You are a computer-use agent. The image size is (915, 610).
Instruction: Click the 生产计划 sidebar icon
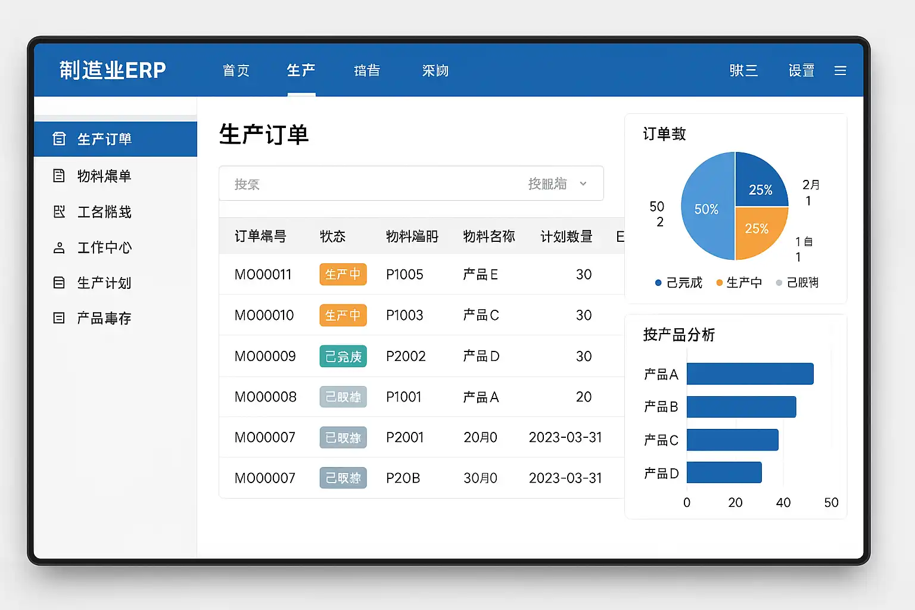(59, 282)
